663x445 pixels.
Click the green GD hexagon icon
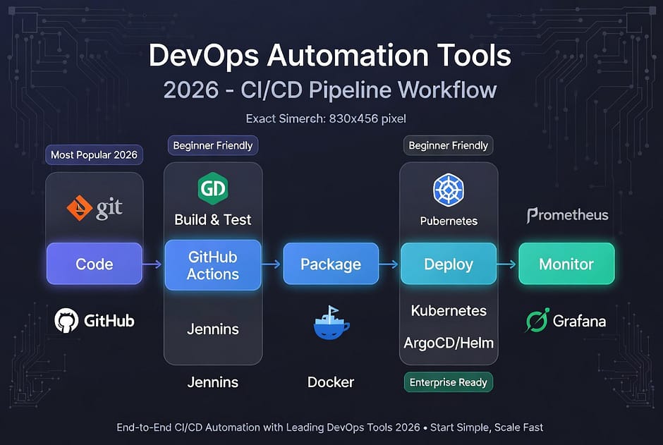pos(213,188)
